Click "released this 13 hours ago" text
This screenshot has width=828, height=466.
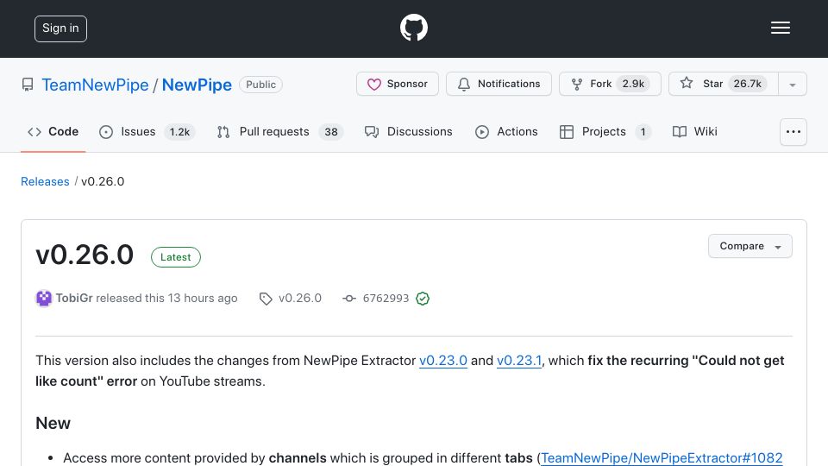(166, 298)
